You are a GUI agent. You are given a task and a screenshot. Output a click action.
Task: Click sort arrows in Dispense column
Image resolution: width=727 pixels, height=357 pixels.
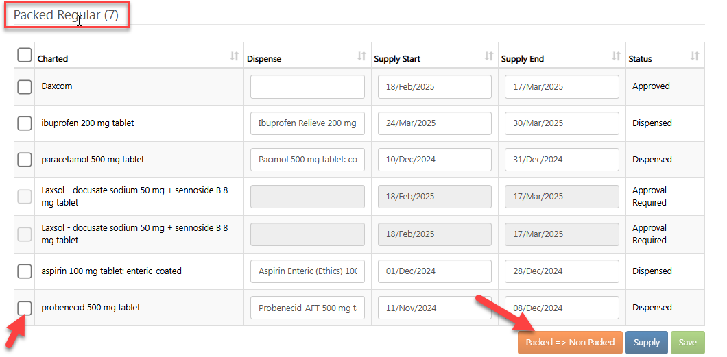(x=361, y=57)
